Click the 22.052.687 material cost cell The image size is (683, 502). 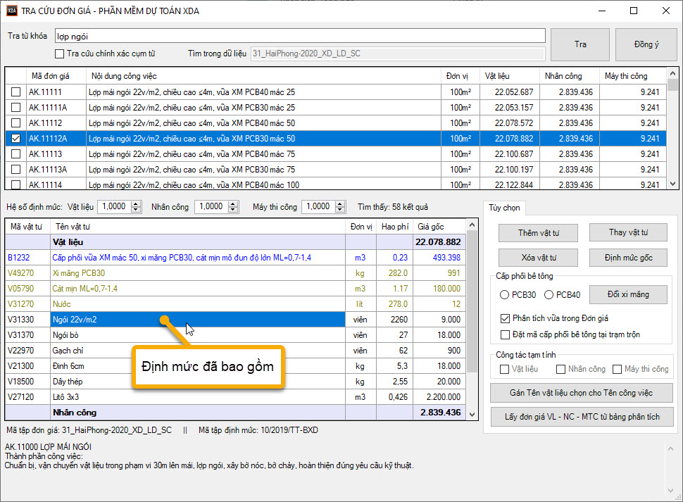click(509, 92)
